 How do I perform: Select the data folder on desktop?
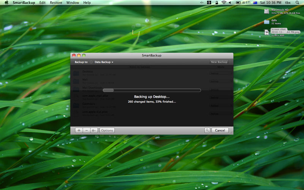(x=267, y=22)
